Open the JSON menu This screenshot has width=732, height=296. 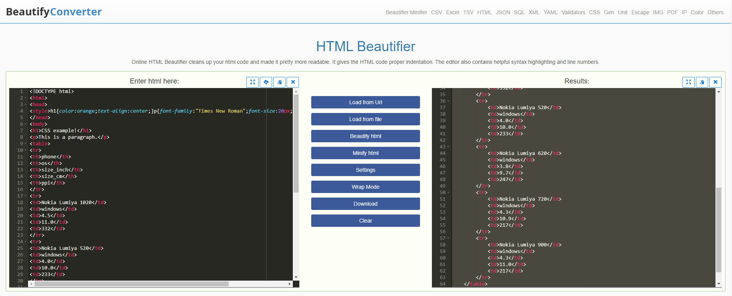tap(503, 12)
